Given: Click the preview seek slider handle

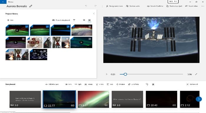Looking at the screenshot, I should coord(125,74).
